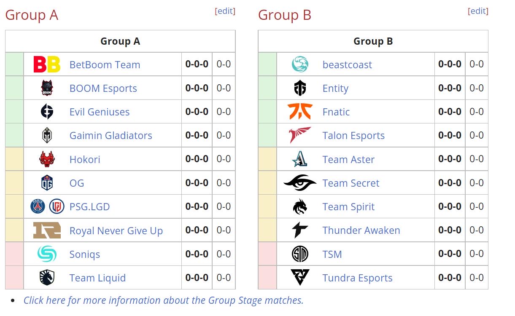515x316 pixels.
Task: Click the TSM logo icon
Action: click(300, 254)
